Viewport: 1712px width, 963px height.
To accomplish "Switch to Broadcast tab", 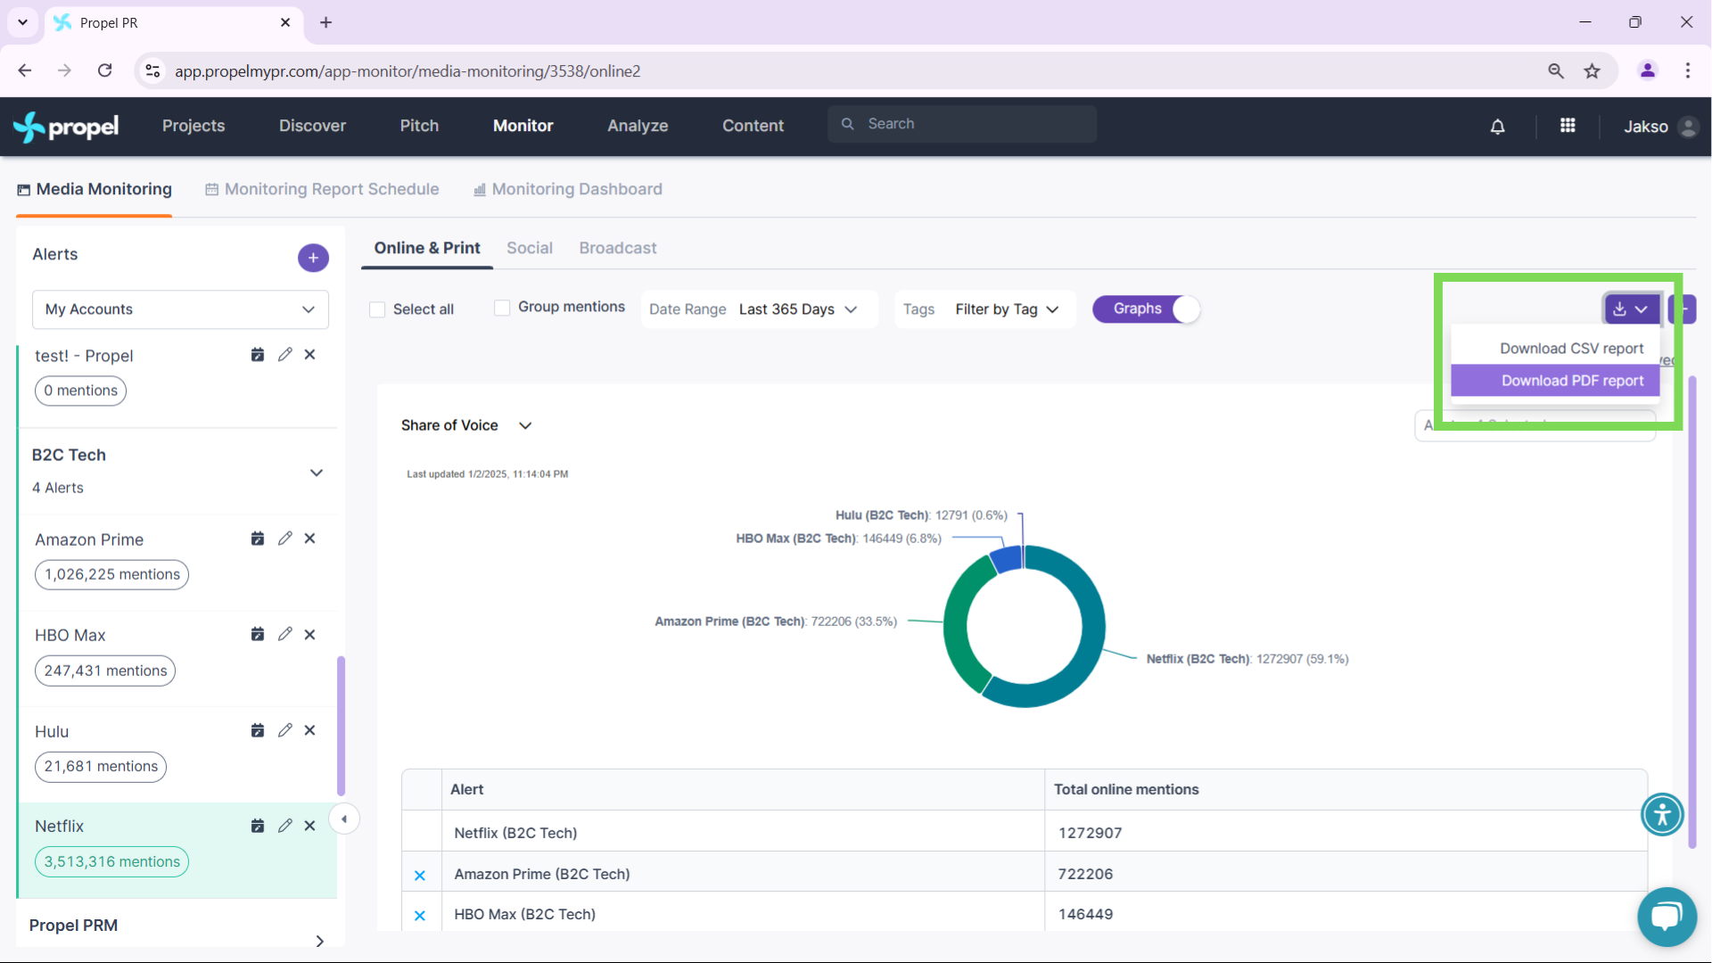I will click(618, 248).
